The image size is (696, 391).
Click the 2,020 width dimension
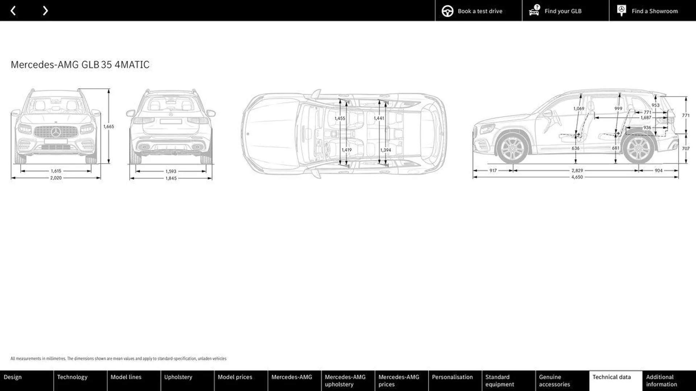coord(56,178)
